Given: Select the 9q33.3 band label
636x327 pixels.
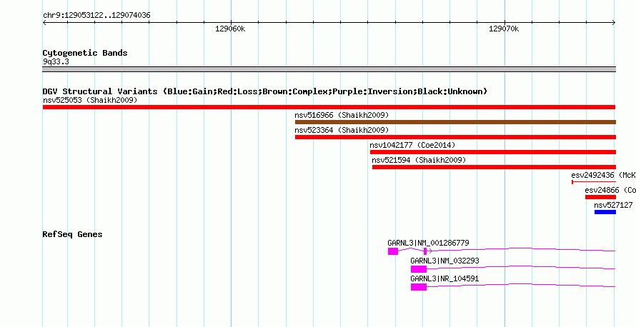Looking at the screenshot, I should [56, 61].
